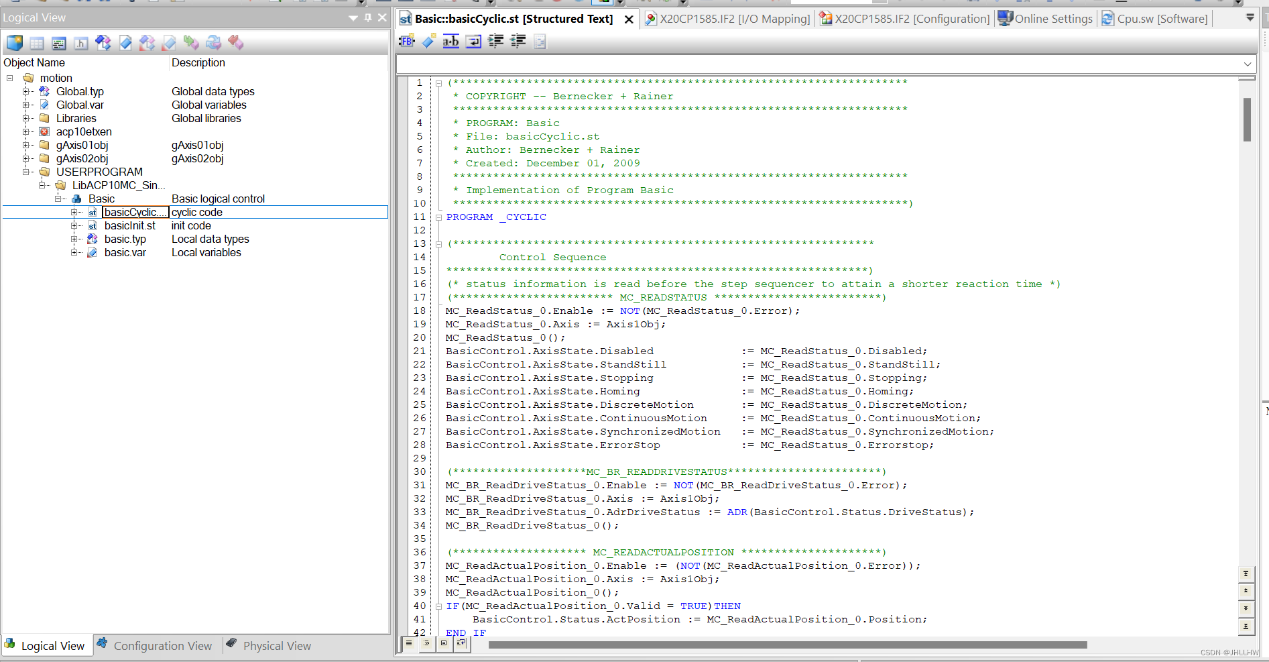
Task: Collapse the LibACP10MC_Sin... folder node
Action: [42, 185]
